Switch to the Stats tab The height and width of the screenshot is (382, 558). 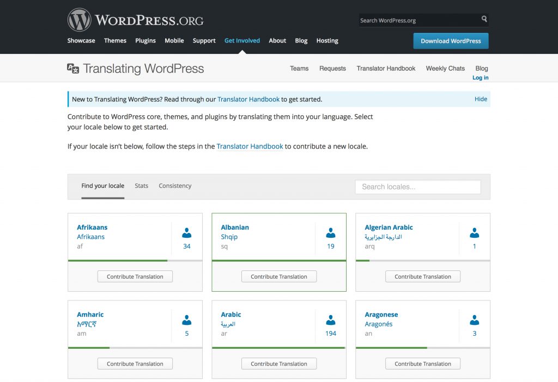(141, 186)
